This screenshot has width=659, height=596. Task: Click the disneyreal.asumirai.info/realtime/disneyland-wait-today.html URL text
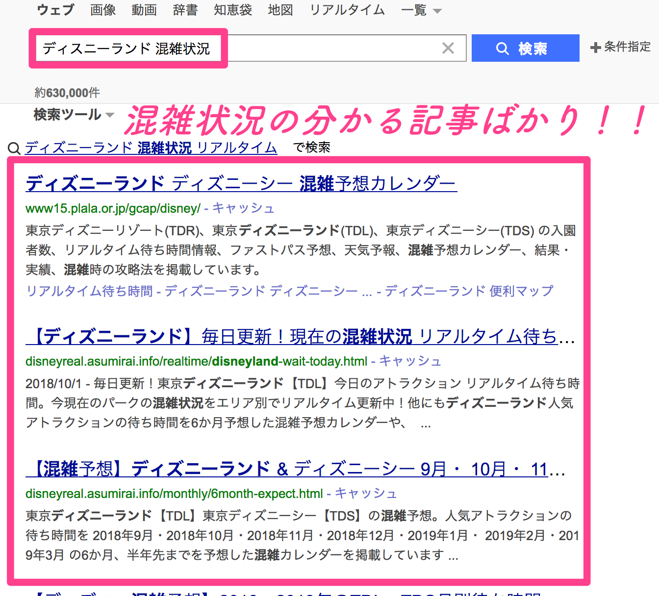pos(196,361)
